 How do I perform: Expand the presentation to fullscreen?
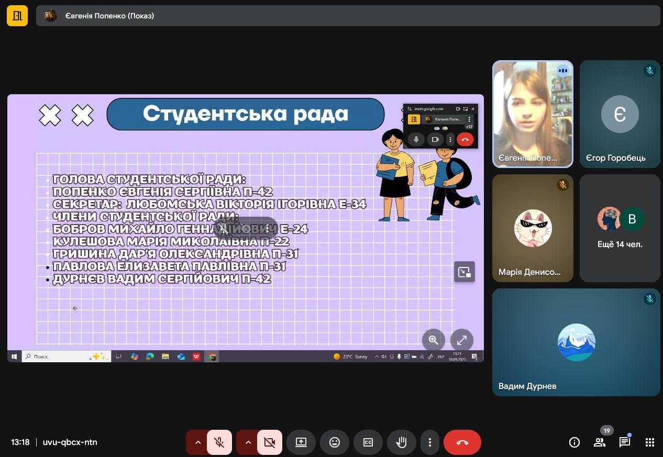(x=461, y=340)
